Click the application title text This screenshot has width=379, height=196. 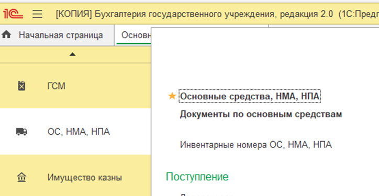(217, 15)
